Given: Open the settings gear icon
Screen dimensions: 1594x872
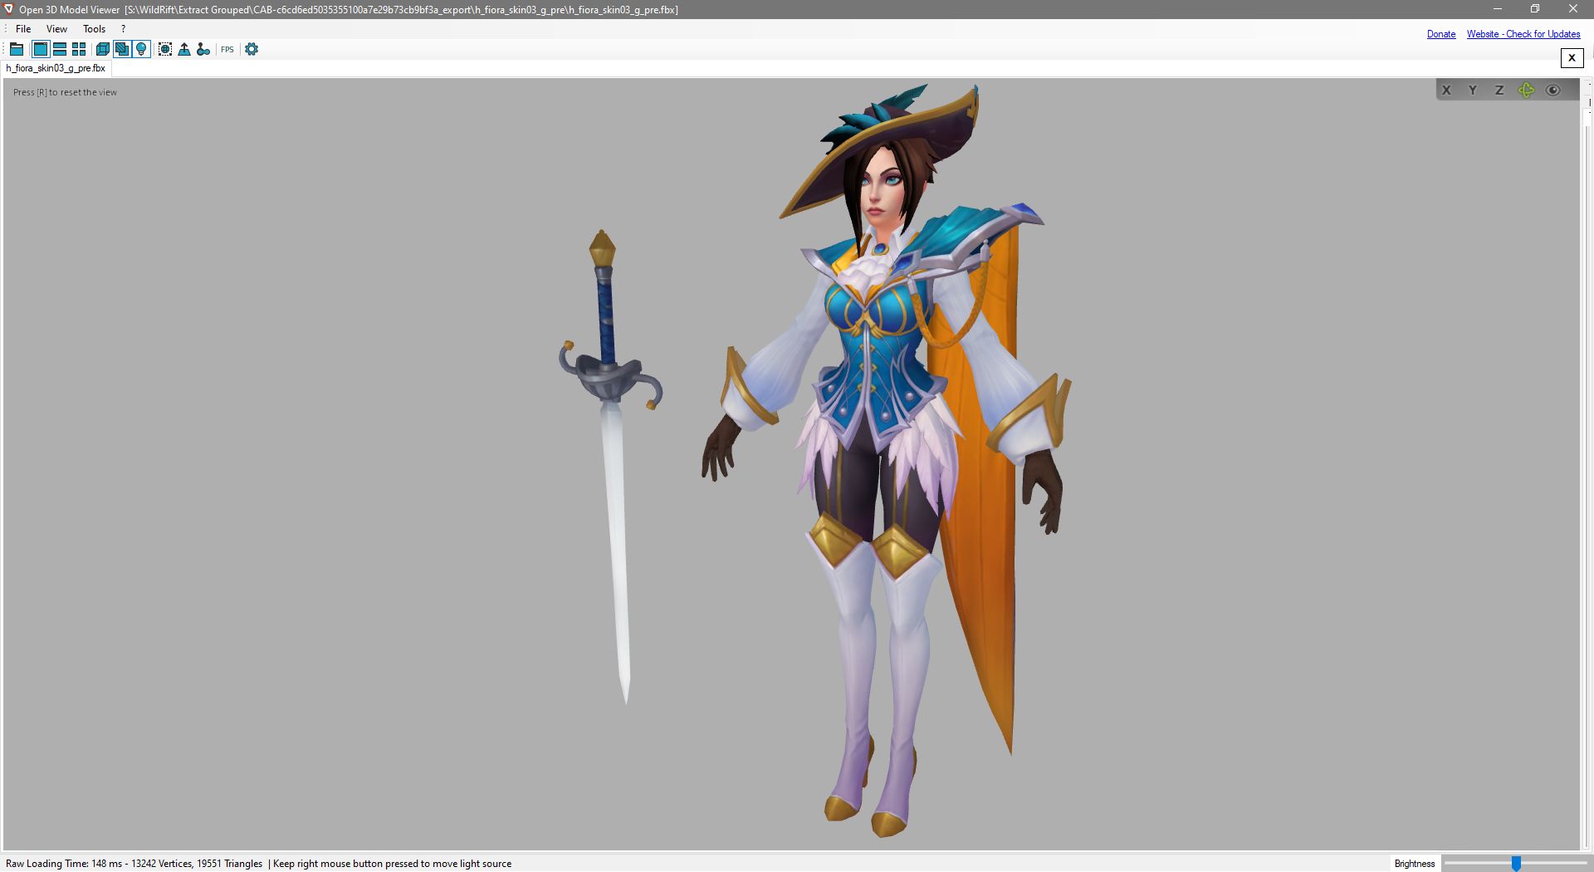Looking at the screenshot, I should point(252,49).
